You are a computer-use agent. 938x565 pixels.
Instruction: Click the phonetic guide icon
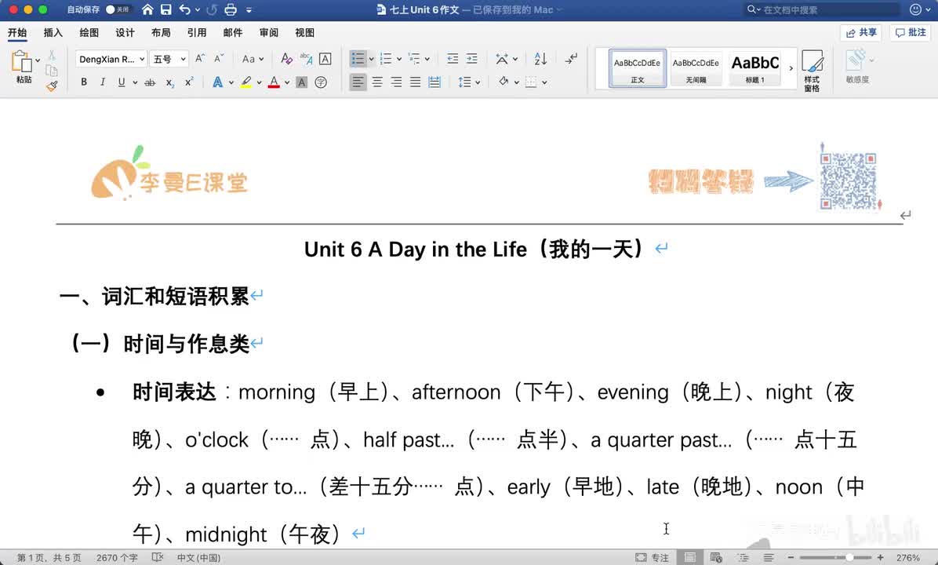306,58
